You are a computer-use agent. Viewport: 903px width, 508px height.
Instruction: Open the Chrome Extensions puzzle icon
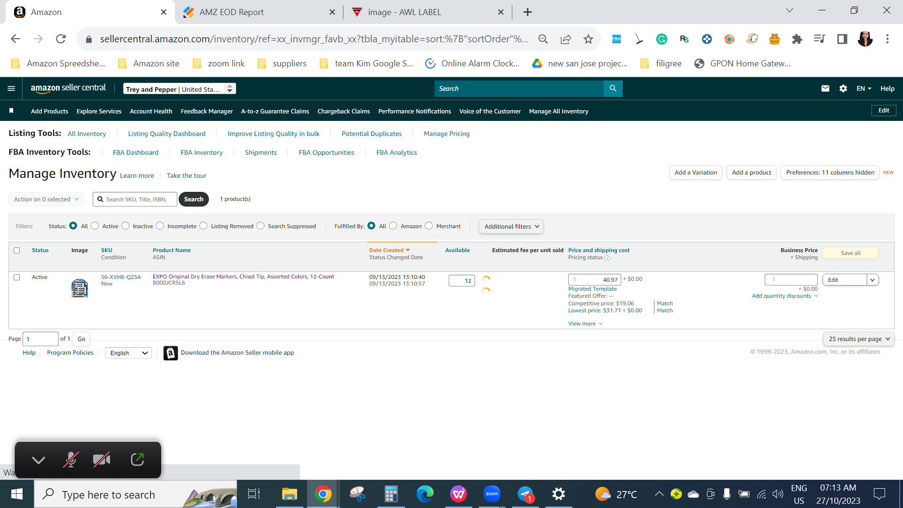(x=797, y=39)
